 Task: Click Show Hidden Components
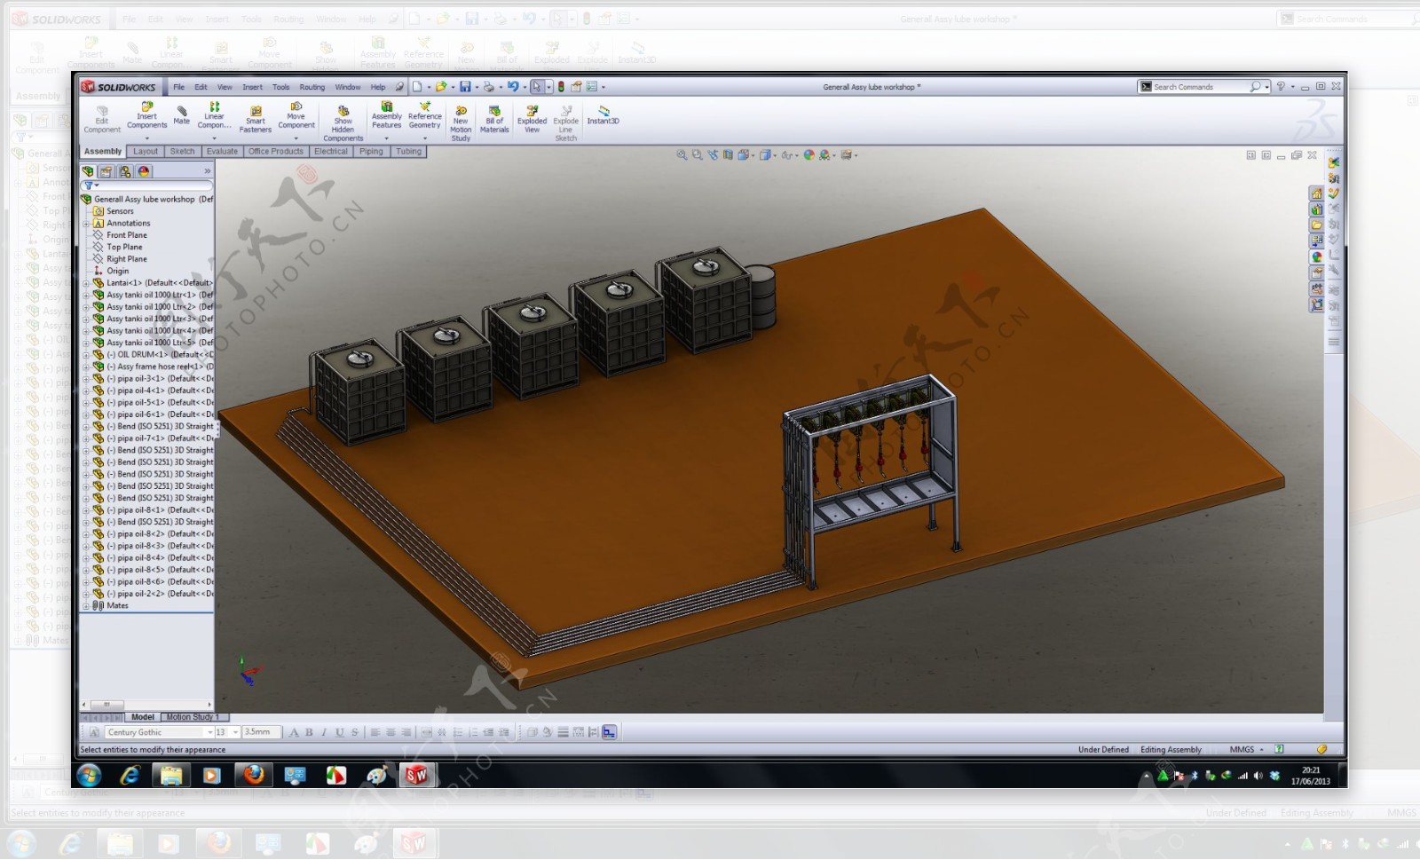coord(343,122)
